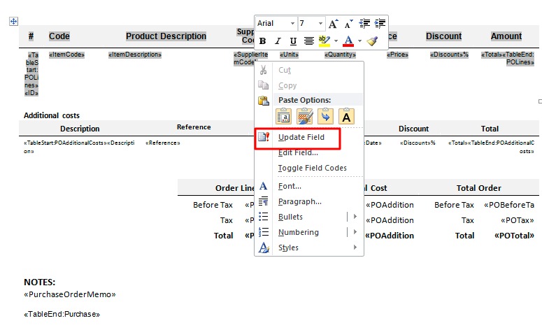
Task: Open the Paragraph... dialog from the menu
Action: point(299,201)
